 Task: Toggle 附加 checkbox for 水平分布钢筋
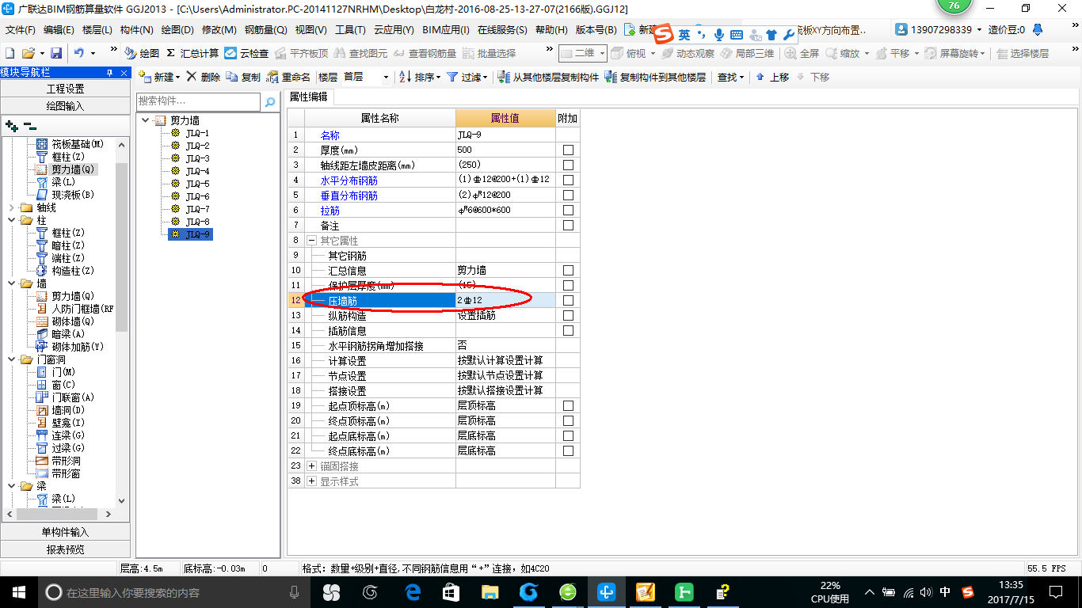click(x=568, y=180)
